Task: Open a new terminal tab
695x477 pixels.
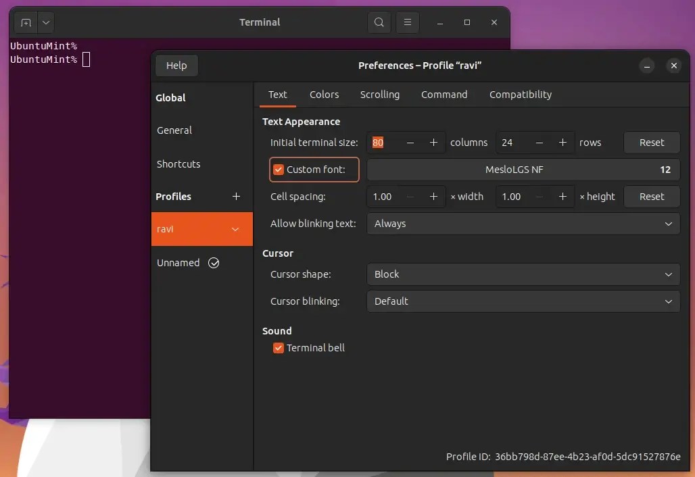Action: 25,22
